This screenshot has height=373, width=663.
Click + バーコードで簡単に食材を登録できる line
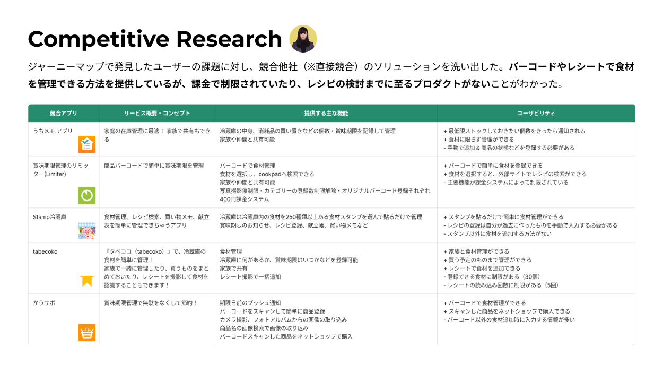493,166
